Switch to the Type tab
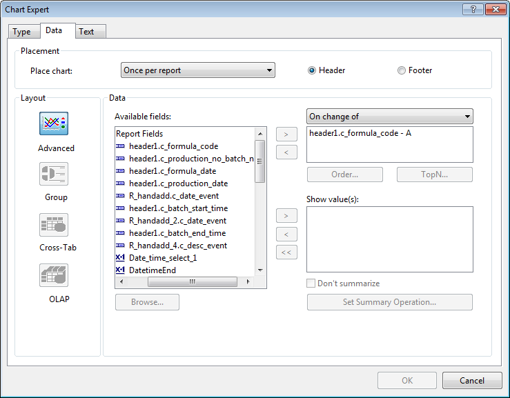 pos(22,32)
